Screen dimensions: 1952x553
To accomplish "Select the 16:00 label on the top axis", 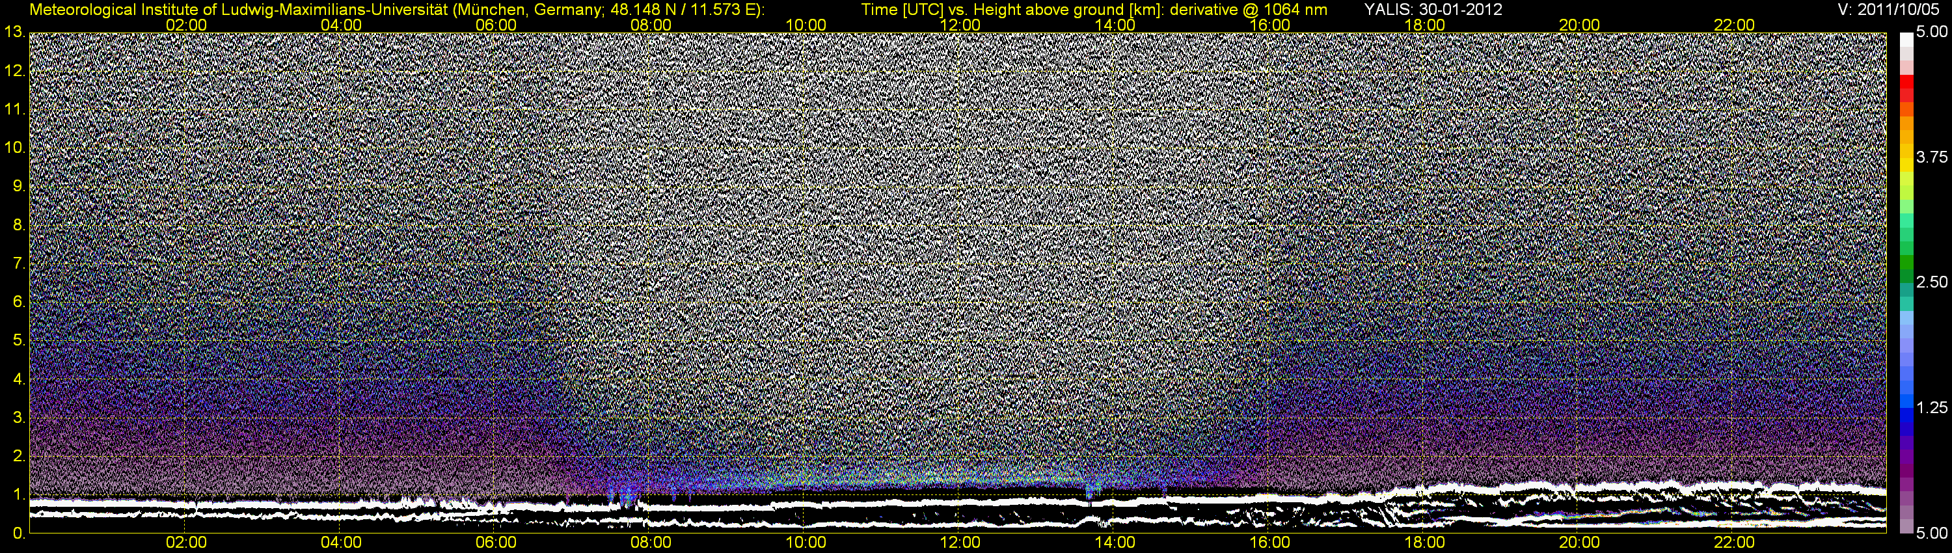I will tap(1270, 25).
